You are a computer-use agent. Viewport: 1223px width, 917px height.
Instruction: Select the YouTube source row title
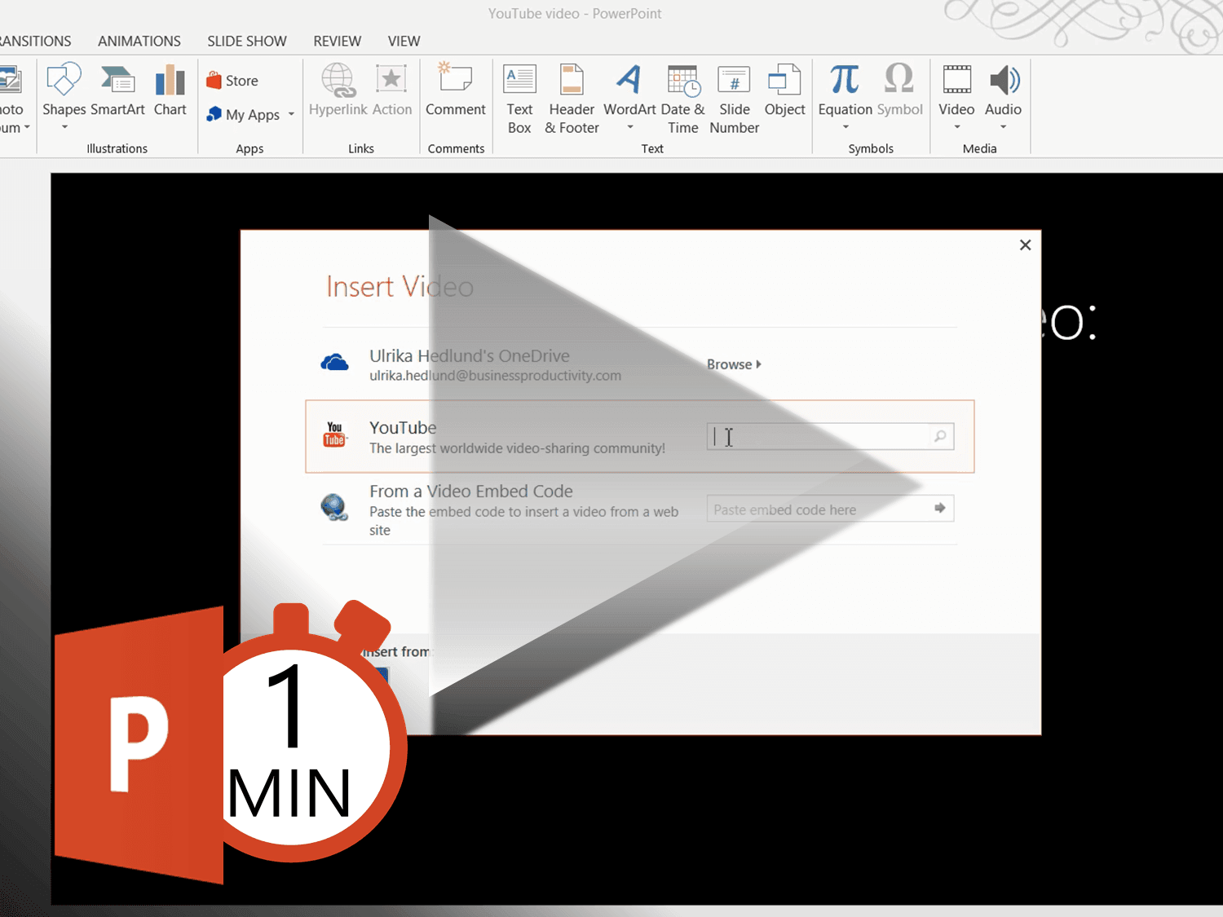(x=403, y=428)
